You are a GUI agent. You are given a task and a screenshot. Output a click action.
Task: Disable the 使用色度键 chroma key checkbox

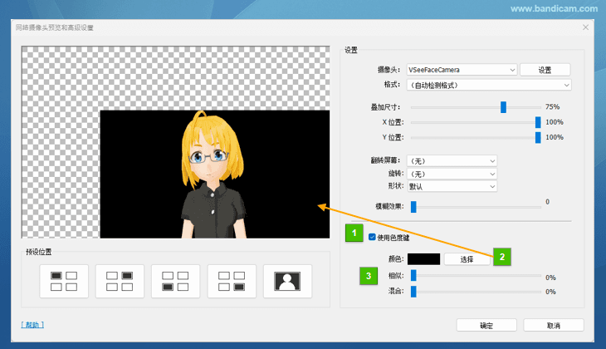[x=372, y=238]
